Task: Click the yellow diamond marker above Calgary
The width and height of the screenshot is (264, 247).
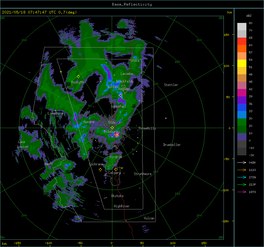Action: (116, 169)
